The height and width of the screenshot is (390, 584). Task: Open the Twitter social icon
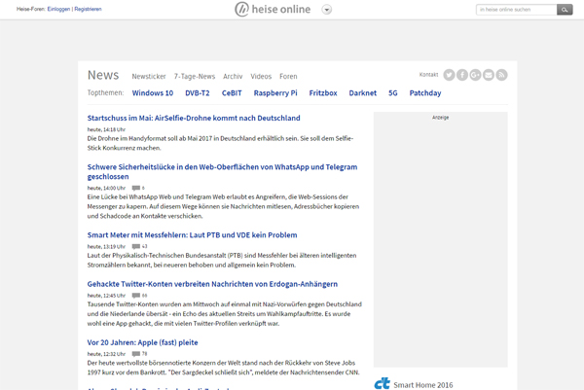tap(449, 75)
